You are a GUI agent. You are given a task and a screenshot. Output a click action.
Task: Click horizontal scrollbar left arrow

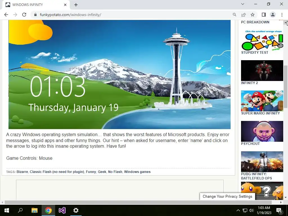[x=2, y=202]
